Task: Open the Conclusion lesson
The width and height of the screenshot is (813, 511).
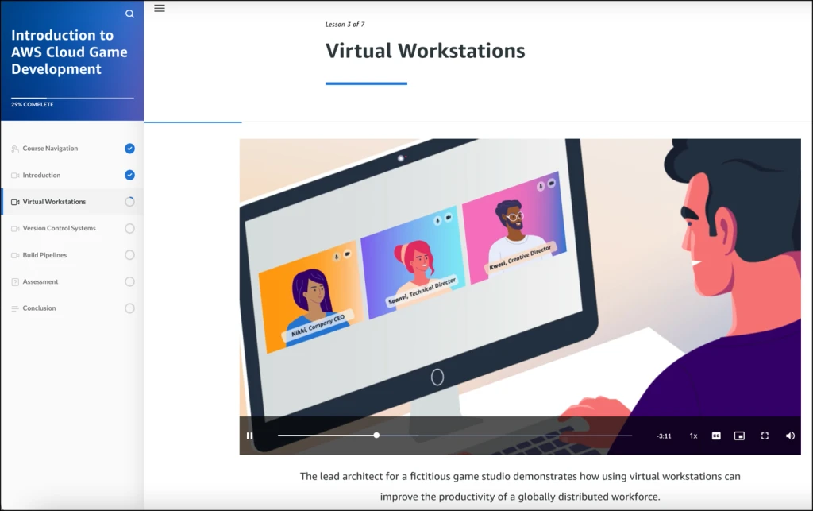Action: click(72, 308)
